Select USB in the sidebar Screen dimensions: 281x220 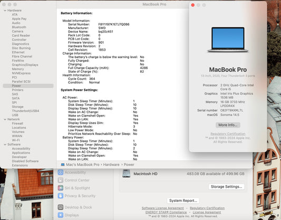(15, 115)
